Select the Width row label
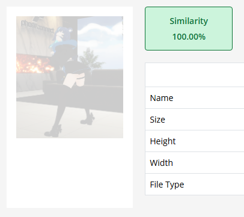Image resolution: width=244 pixels, height=217 pixels. [x=161, y=163]
